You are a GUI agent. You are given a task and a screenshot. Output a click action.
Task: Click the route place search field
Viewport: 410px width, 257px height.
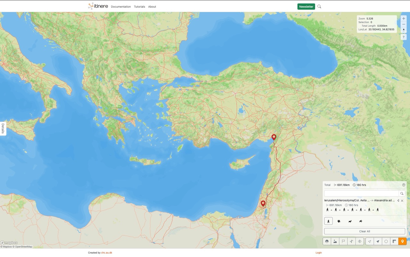point(361,194)
